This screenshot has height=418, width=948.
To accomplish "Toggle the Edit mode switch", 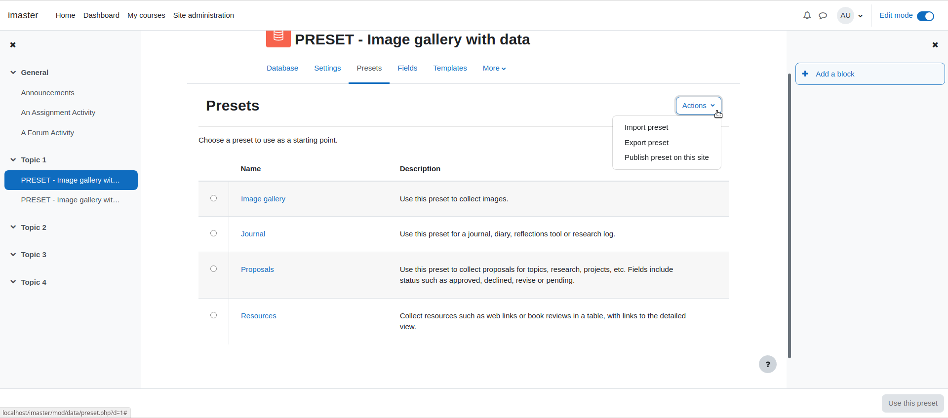I will coord(925,16).
